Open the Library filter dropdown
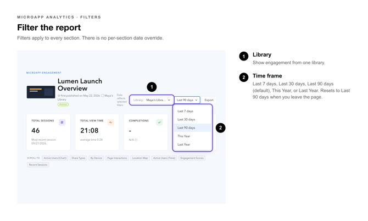This screenshot has width=368, height=221. point(152,100)
